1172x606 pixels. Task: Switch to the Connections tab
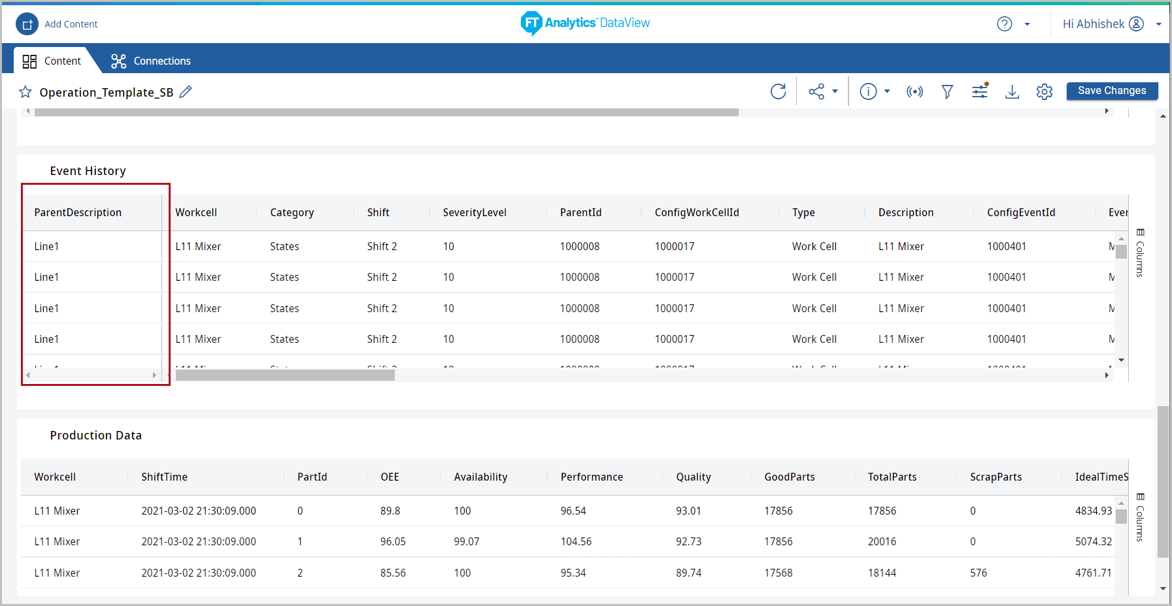click(151, 61)
